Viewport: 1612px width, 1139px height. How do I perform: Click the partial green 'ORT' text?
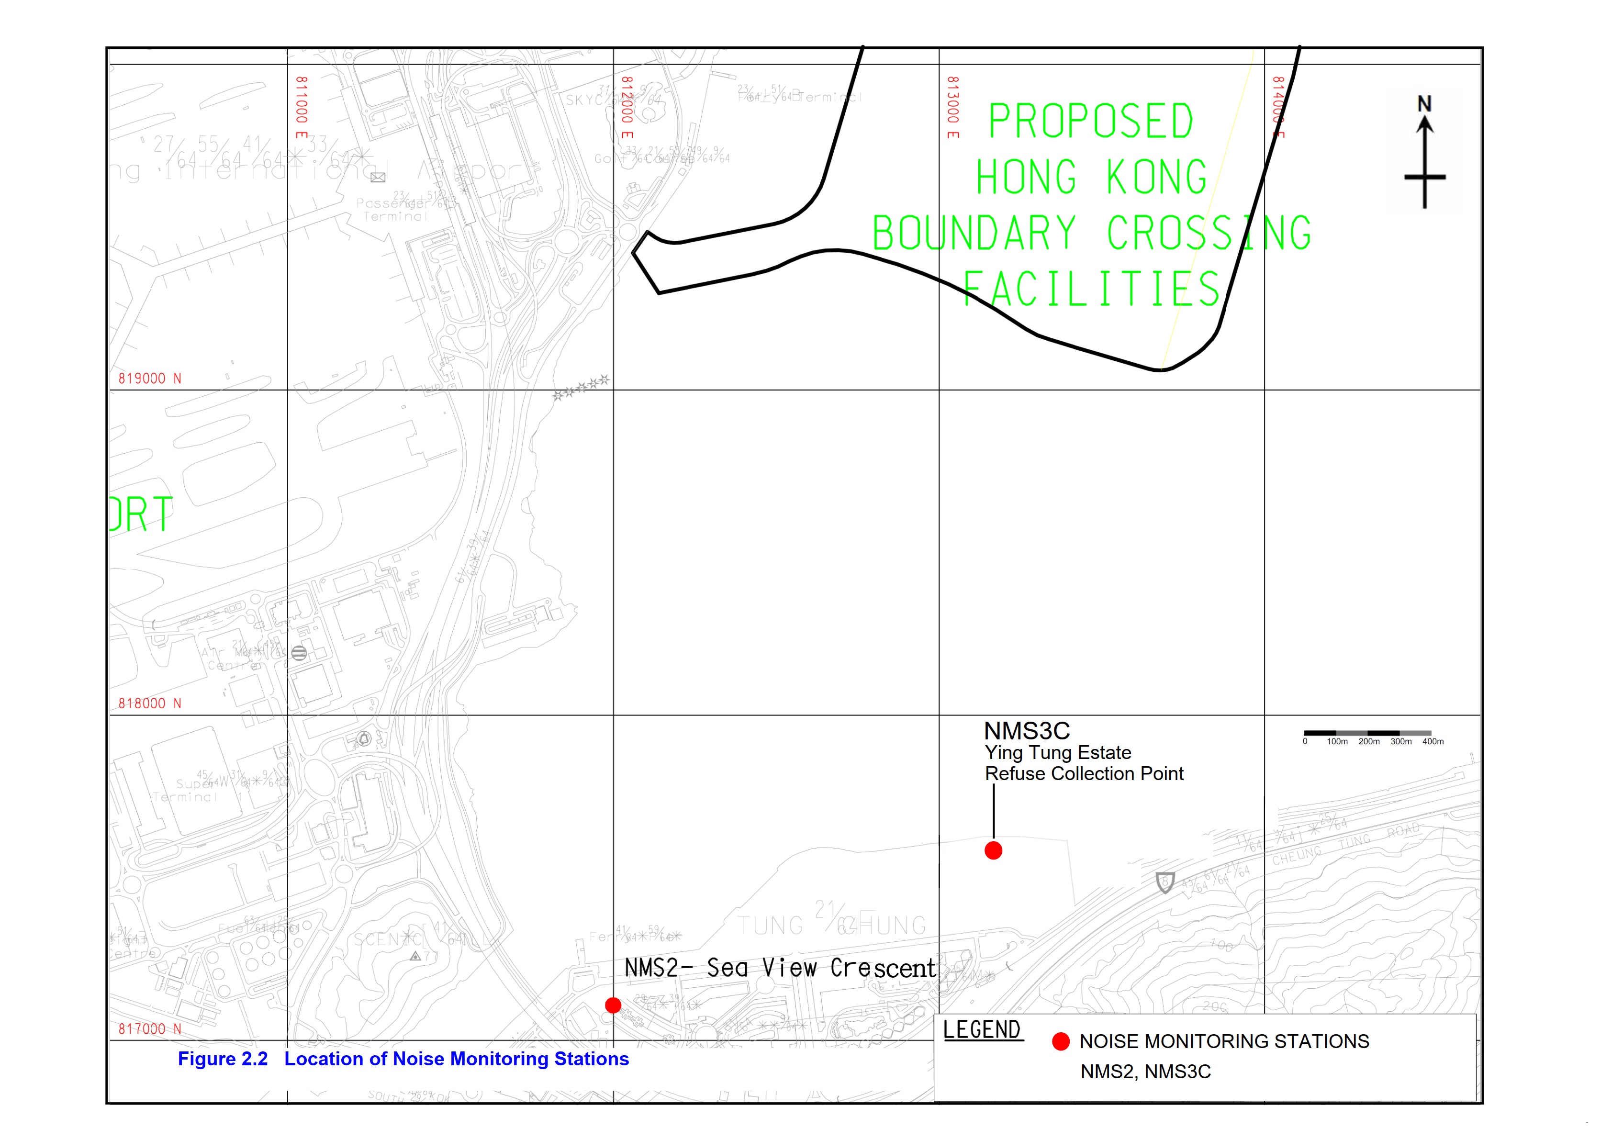point(141,514)
